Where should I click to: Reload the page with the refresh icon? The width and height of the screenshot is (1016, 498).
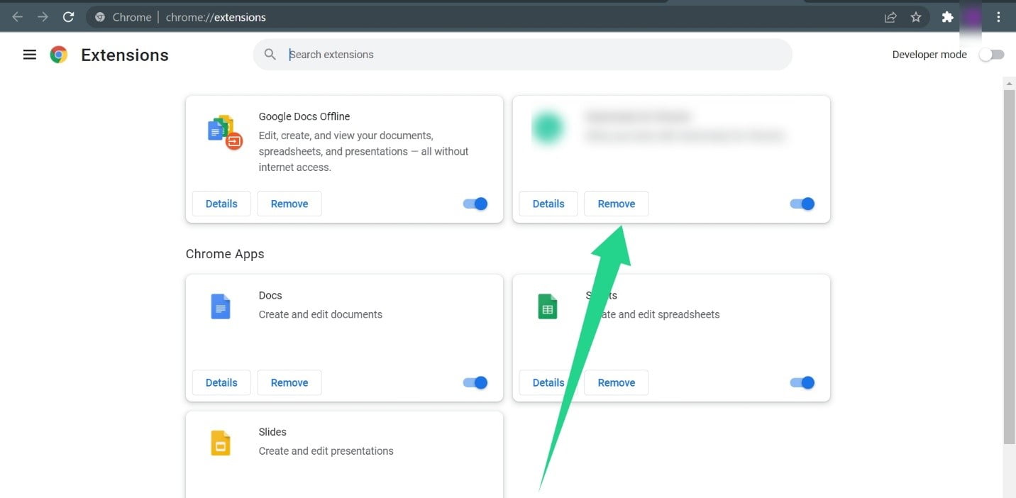[x=68, y=17]
